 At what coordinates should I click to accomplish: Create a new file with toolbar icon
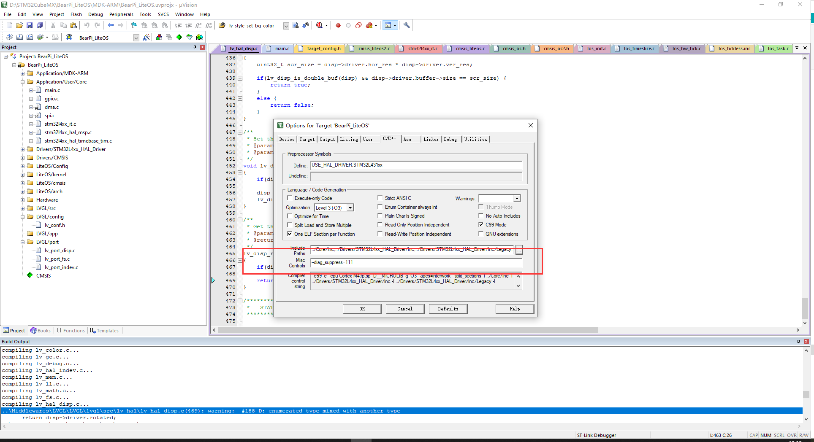coord(9,25)
